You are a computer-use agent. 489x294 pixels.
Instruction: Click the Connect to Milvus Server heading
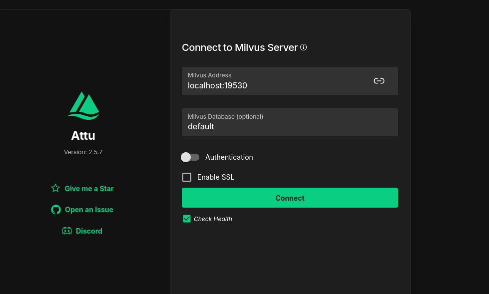click(240, 47)
